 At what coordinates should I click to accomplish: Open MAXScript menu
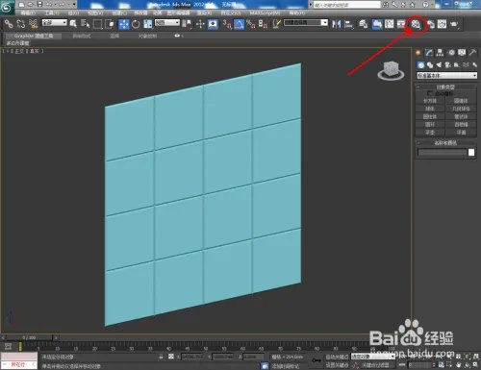tap(265, 12)
